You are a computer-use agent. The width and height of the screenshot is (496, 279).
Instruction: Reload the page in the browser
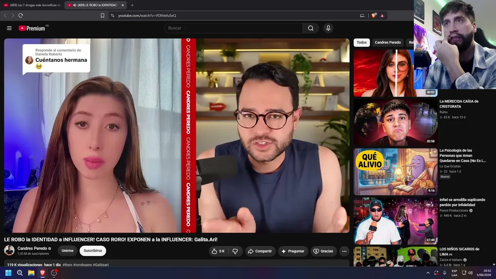click(x=21, y=15)
